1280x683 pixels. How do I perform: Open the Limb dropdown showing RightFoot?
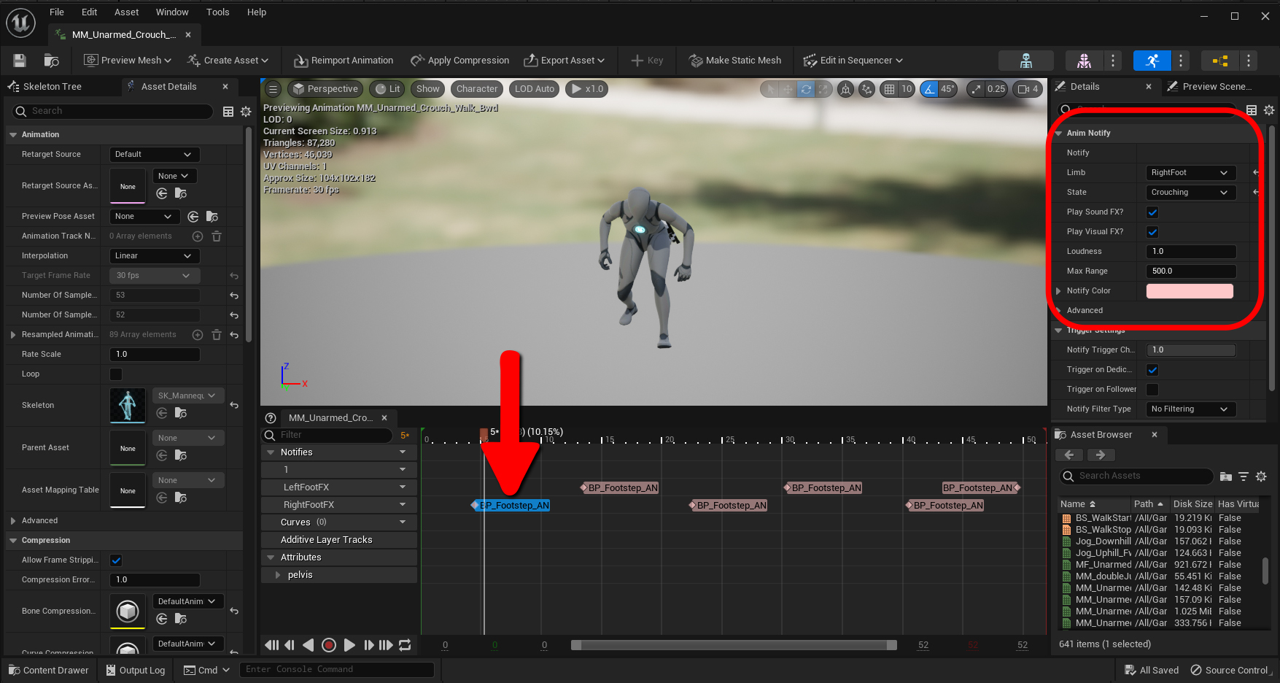click(1190, 172)
